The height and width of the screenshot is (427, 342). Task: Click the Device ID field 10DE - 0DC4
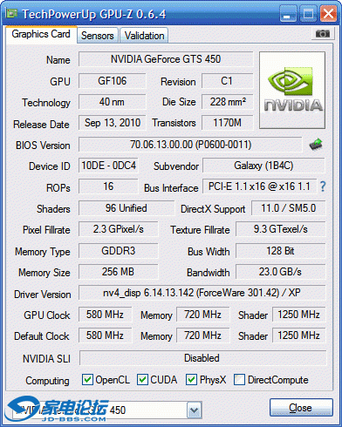108,166
